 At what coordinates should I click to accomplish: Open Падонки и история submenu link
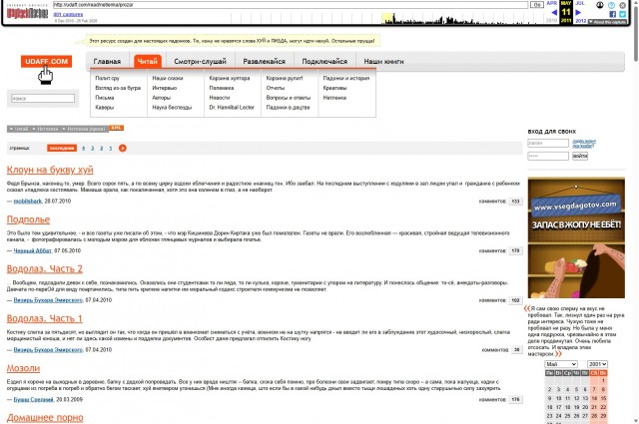(346, 78)
